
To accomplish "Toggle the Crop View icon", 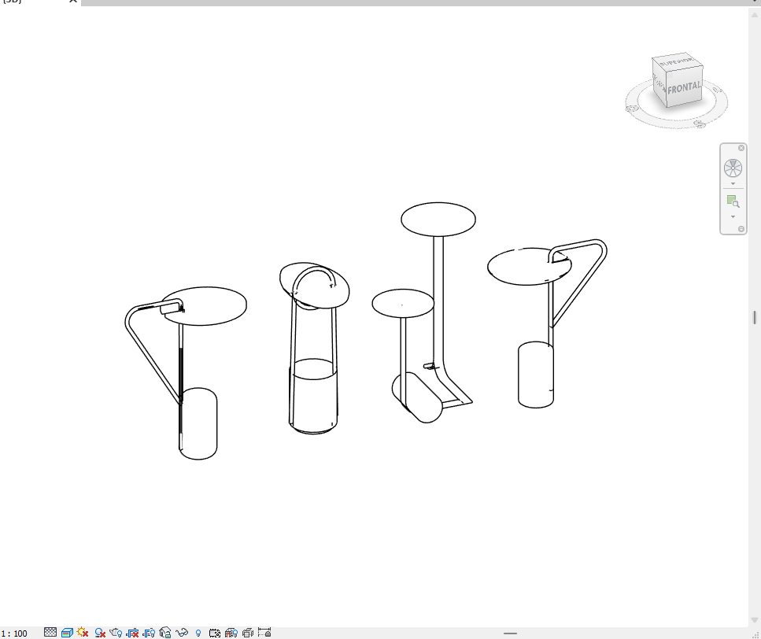I will point(132,633).
